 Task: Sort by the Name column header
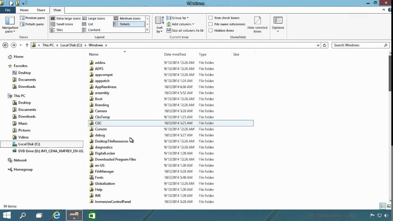(125, 54)
